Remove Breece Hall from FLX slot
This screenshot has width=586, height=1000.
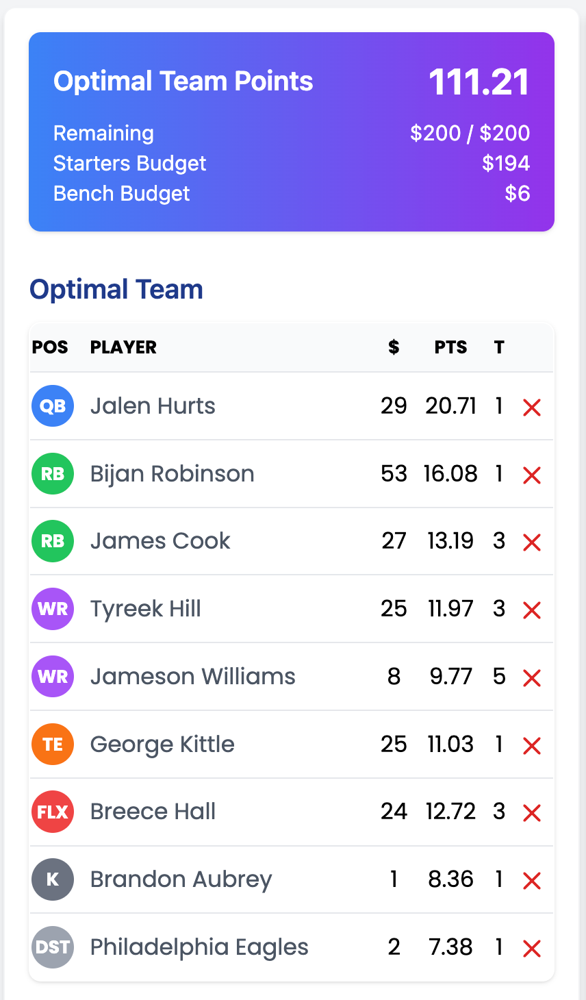[532, 813]
